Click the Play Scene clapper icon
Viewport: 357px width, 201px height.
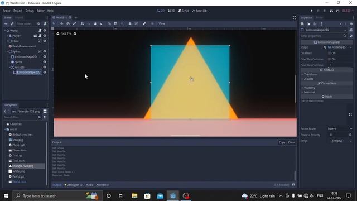point(331,11)
